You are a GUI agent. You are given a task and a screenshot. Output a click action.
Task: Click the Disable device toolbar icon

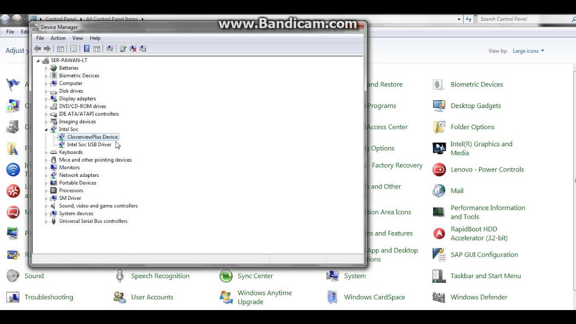(x=143, y=49)
